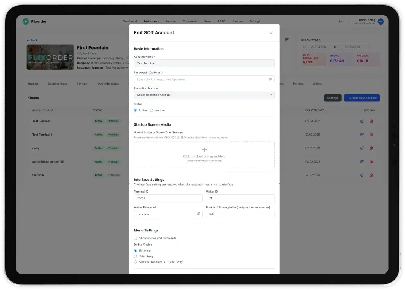Switch to the Printers tab
The image size is (405, 290).
tap(298, 83)
